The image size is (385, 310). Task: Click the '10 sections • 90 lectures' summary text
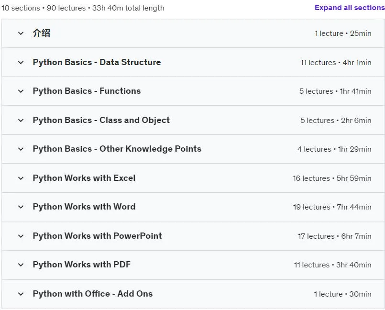coord(44,8)
